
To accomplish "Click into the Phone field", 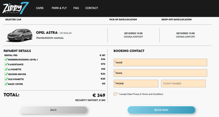I will click(x=136, y=84).
